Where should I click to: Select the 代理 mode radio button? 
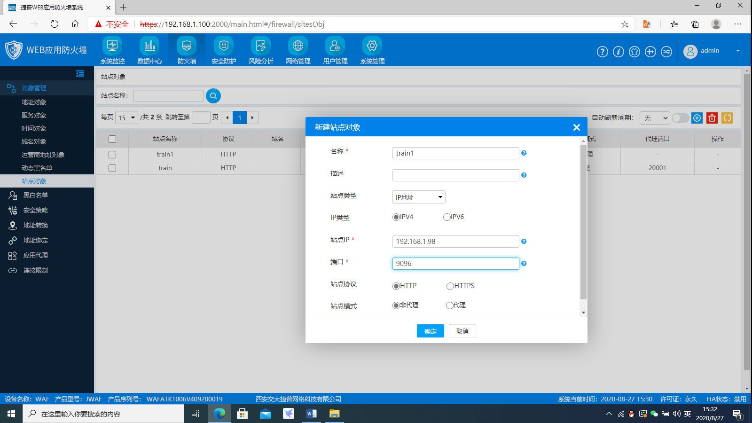[x=449, y=305]
